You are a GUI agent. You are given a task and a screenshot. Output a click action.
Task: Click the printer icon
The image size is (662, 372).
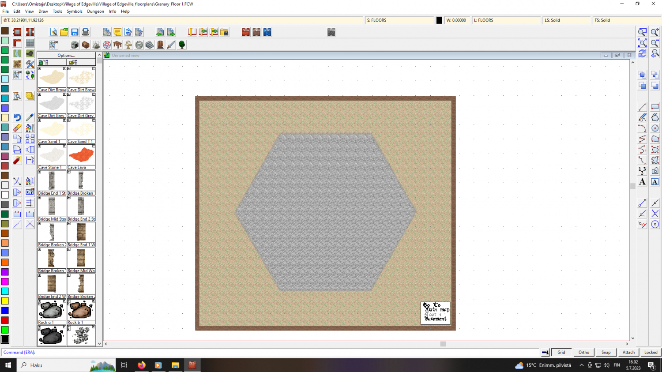[86, 32]
